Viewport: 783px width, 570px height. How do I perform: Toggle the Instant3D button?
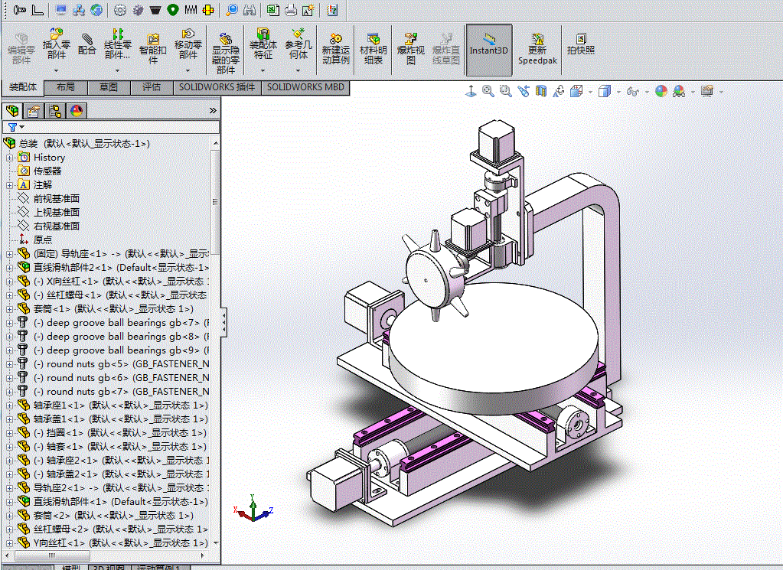[489, 50]
